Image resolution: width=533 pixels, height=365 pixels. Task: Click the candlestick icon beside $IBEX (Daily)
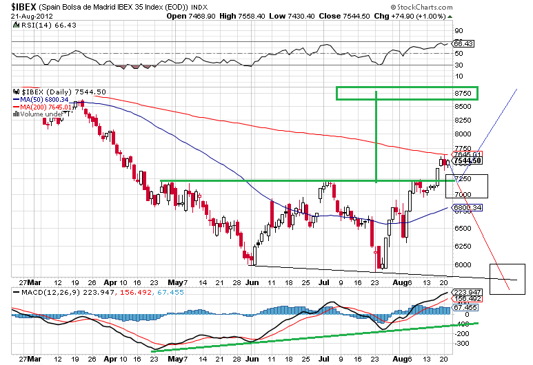coord(17,92)
